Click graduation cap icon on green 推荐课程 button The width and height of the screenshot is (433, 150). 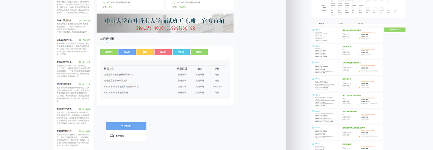tap(391, 30)
